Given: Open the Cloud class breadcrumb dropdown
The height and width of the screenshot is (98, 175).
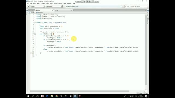Looking at the screenshot, I should (x=32, y=13).
